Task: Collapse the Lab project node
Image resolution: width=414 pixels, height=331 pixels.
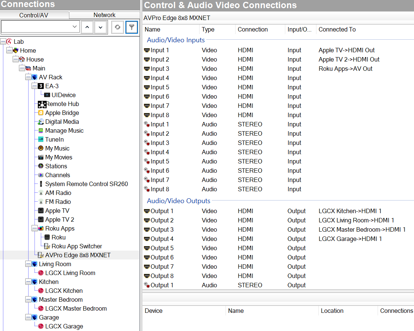Action: pyautogui.click(x=3, y=42)
